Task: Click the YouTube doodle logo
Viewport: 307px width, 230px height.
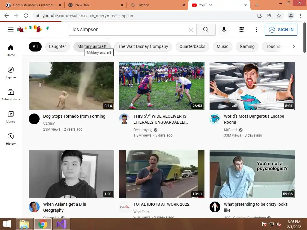Action: [33, 29]
